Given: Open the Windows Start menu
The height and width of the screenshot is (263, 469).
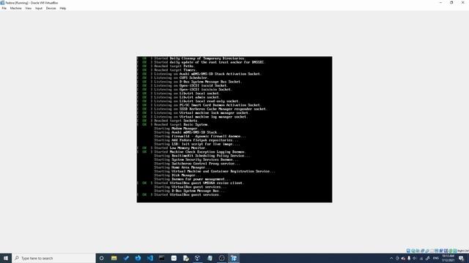Looking at the screenshot, I should point(6,258).
